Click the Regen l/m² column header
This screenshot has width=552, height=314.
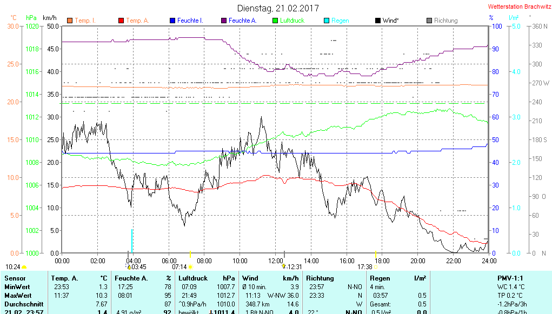397,278
